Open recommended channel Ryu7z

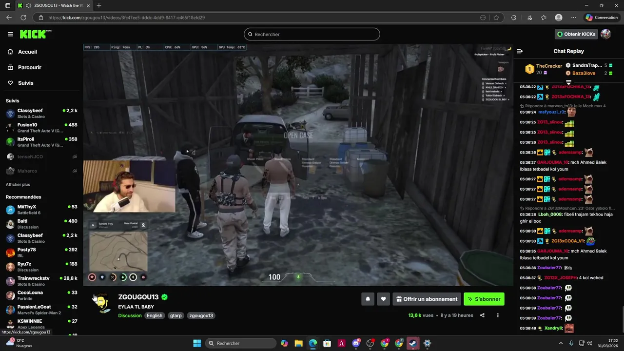tap(41, 267)
